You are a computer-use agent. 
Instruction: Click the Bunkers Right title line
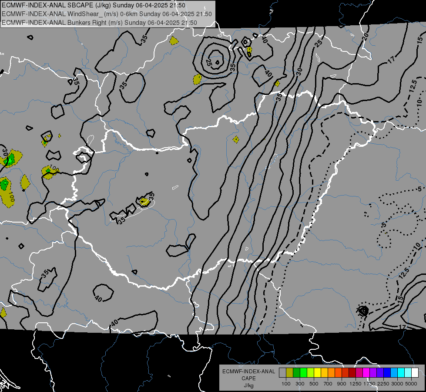pyautogui.click(x=99, y=23)
